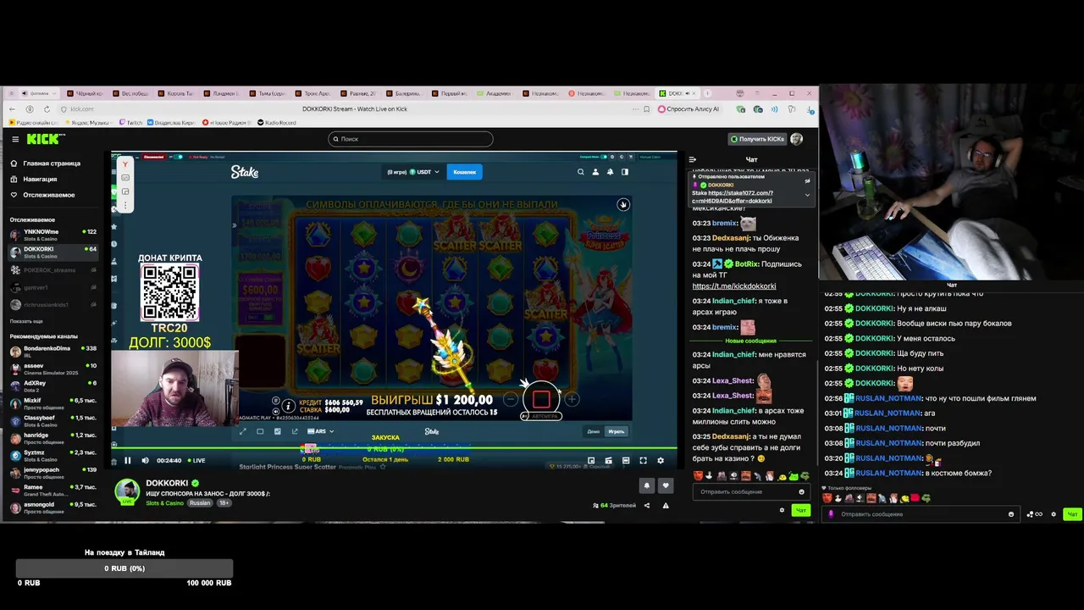Select the YNKNOWme followed channel
Image resolution: width=1084 pixels, height=610 pixels.
pos(53,235)
